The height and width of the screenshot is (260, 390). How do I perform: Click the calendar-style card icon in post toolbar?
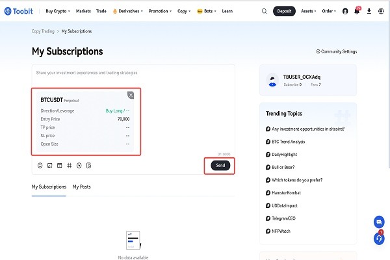pyautogui.click(x=59, y=166)
